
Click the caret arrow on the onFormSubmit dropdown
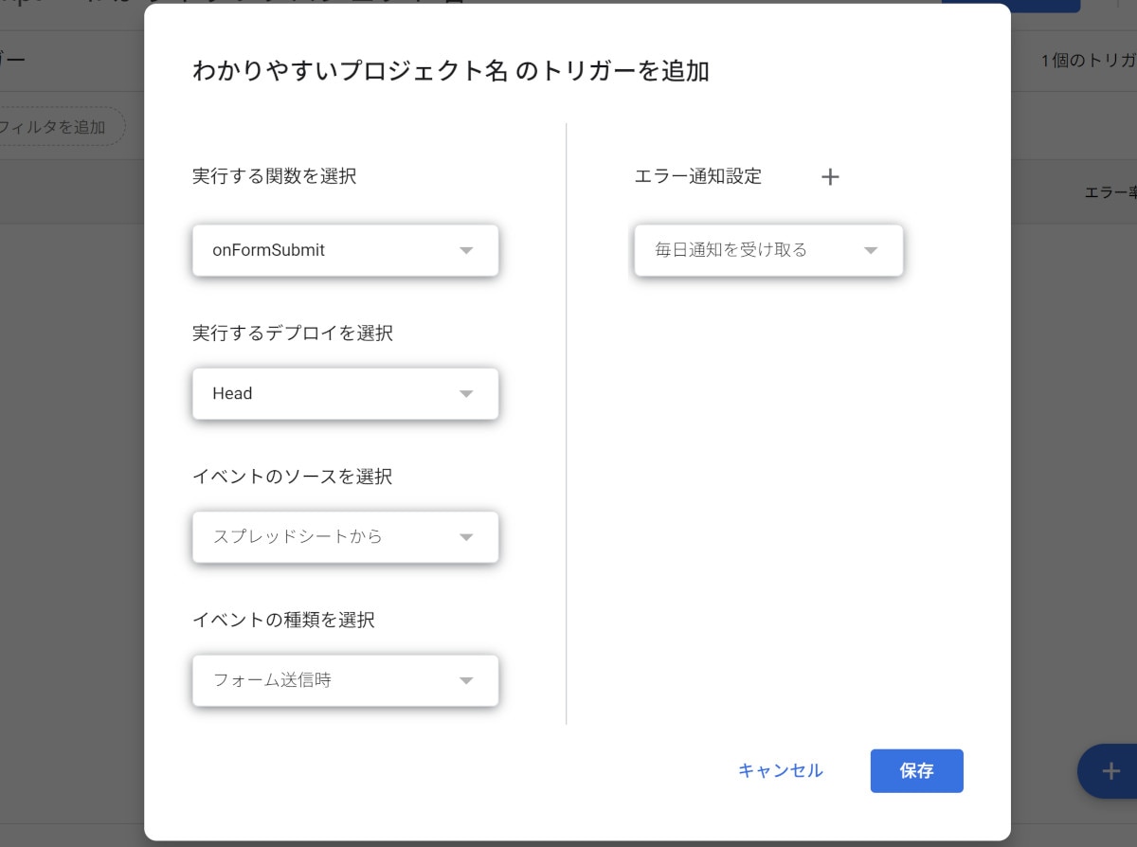point(465,250)
